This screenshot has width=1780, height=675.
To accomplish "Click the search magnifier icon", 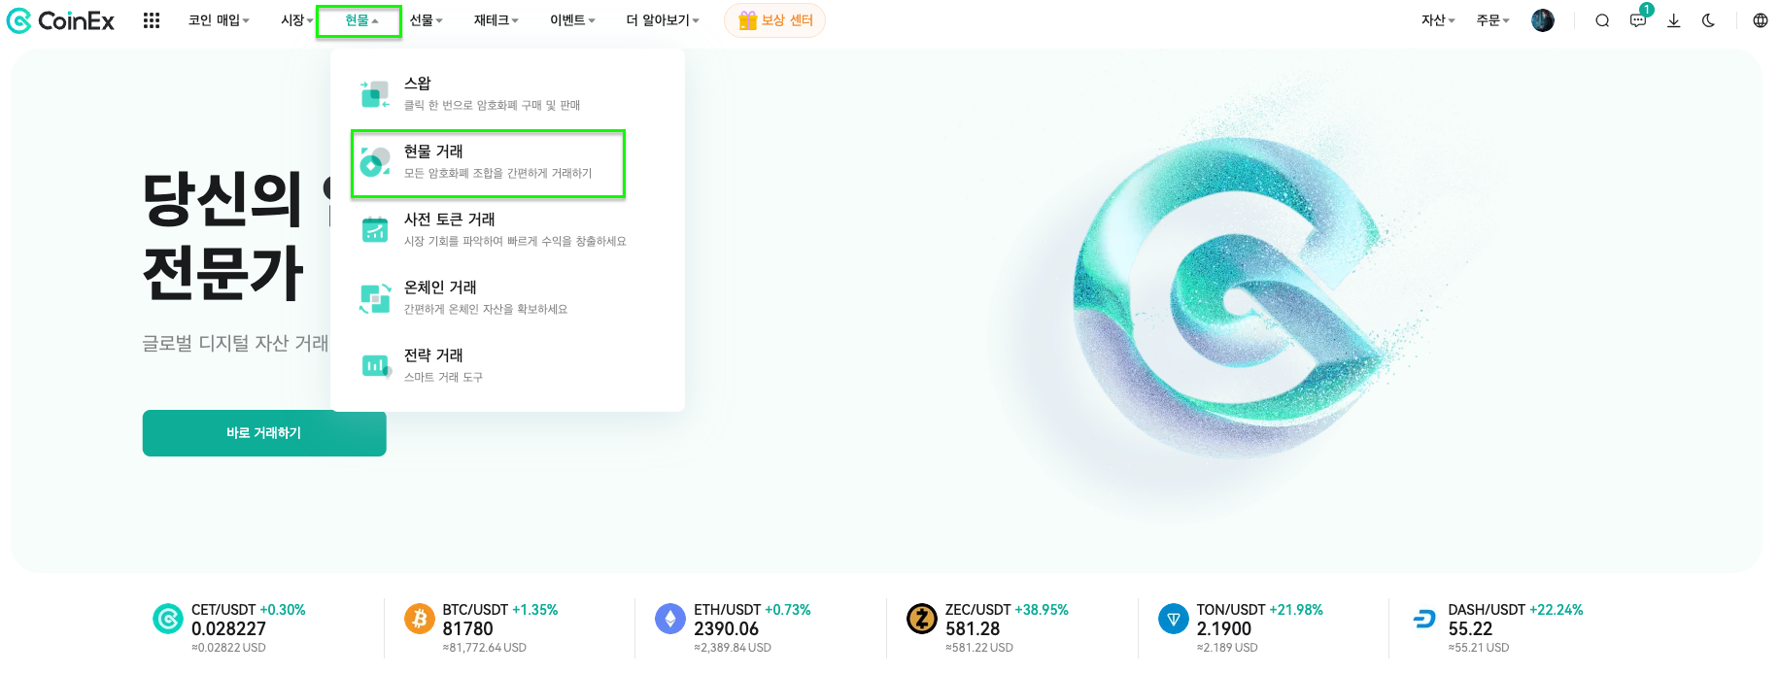I will point(1602,20).
